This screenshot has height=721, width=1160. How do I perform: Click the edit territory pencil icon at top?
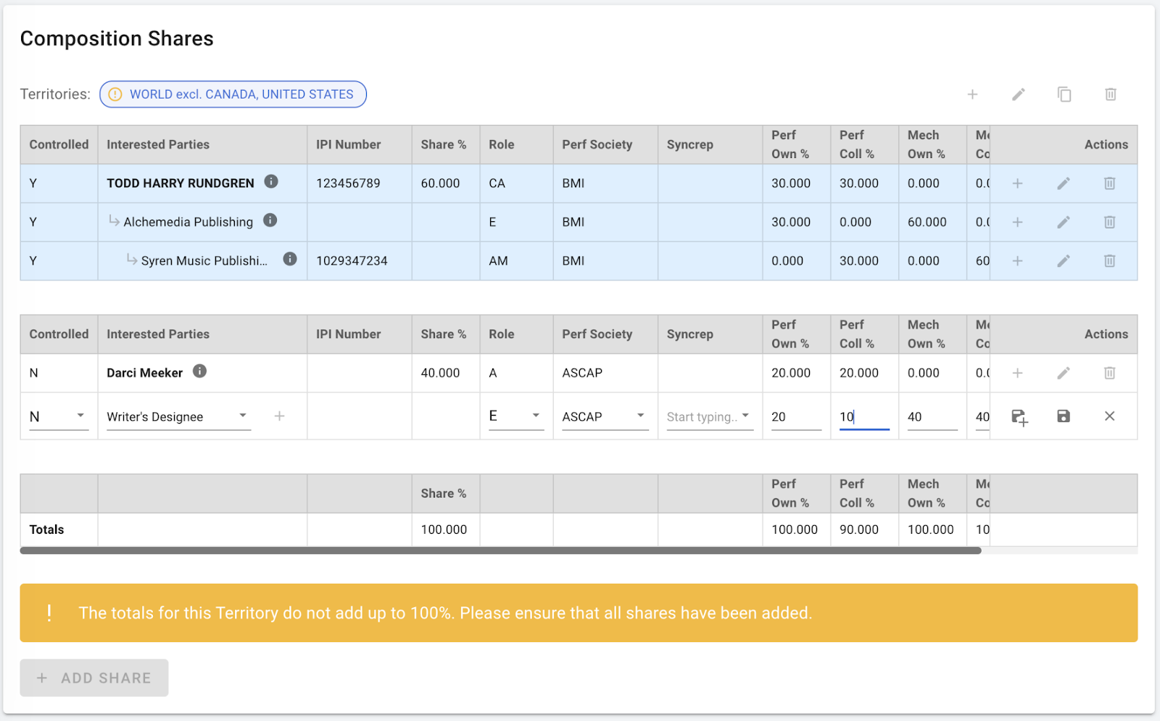click(x=1018, y=94)
